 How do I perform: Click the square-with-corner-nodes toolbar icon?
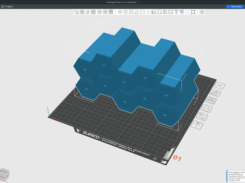[x=193, y=12]
